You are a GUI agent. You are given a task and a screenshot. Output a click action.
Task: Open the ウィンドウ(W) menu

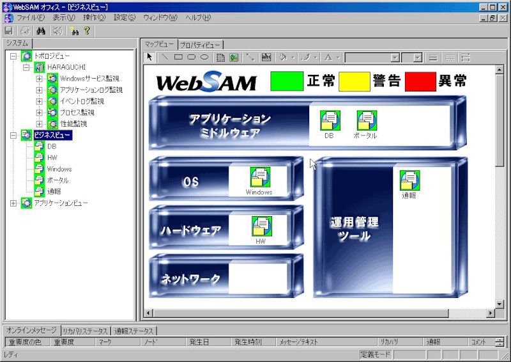point(160,18)
